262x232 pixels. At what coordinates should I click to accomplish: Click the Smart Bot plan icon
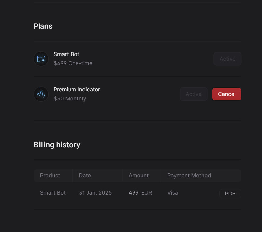click(x=41, y=59)
